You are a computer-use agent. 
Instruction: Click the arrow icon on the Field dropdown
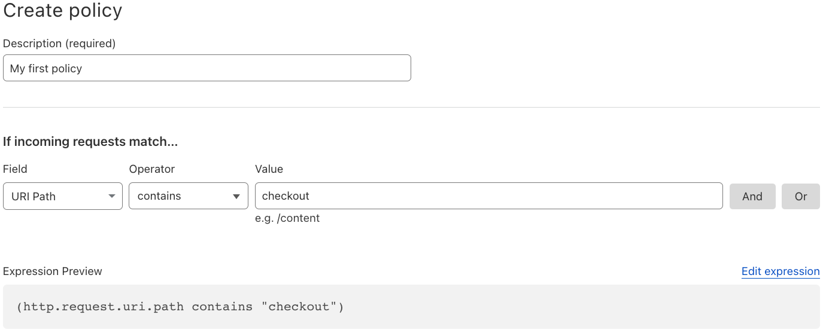(112, 197)
